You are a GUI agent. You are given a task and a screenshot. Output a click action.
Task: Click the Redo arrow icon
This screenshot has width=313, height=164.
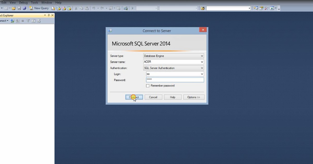pyautogui.click(x=102, y=8)
